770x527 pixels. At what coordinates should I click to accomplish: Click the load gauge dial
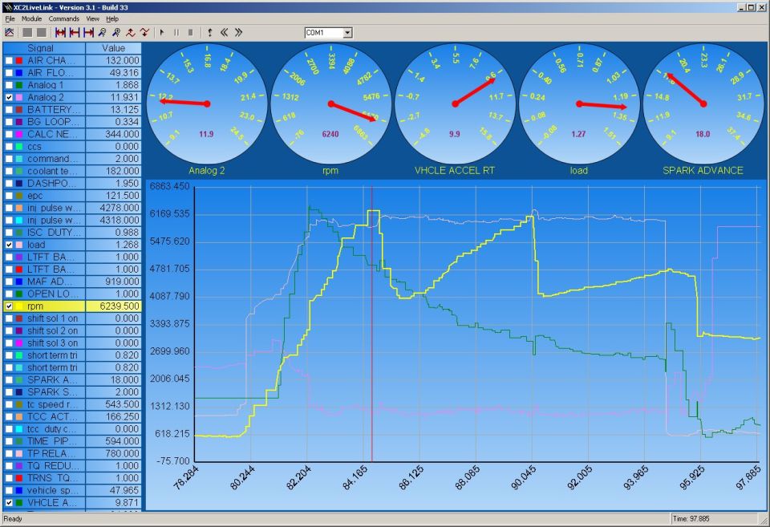point(579,103)
